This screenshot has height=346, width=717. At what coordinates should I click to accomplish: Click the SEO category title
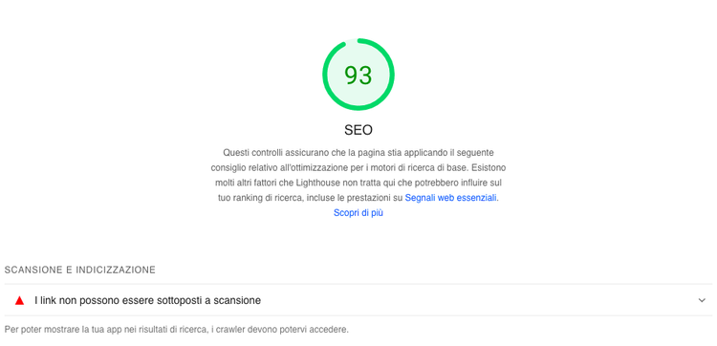coord(358,130)
